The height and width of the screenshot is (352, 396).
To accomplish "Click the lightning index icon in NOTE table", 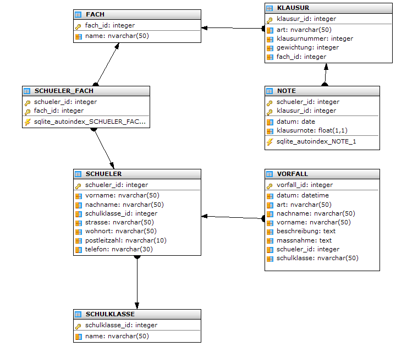I will [269, 142].
